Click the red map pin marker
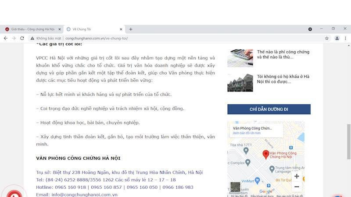 [x=266, y=155]
